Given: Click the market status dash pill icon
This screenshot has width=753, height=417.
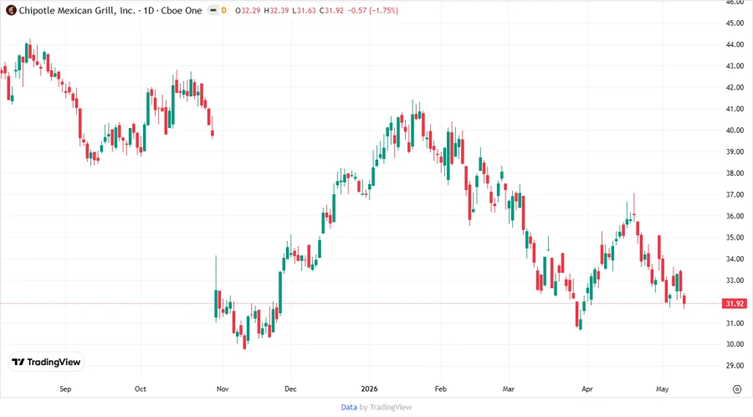Looking at the screenshot, I should [213, 10].
